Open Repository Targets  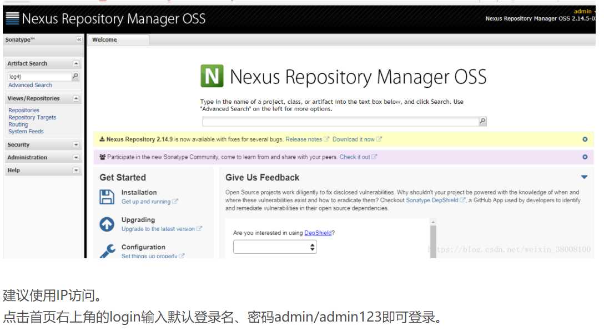[32, 118]
